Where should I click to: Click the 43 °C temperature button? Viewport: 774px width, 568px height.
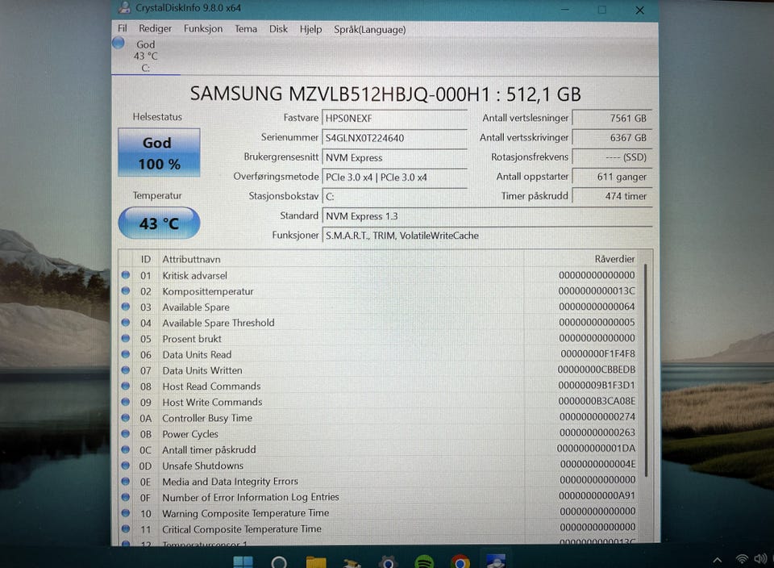159,223
